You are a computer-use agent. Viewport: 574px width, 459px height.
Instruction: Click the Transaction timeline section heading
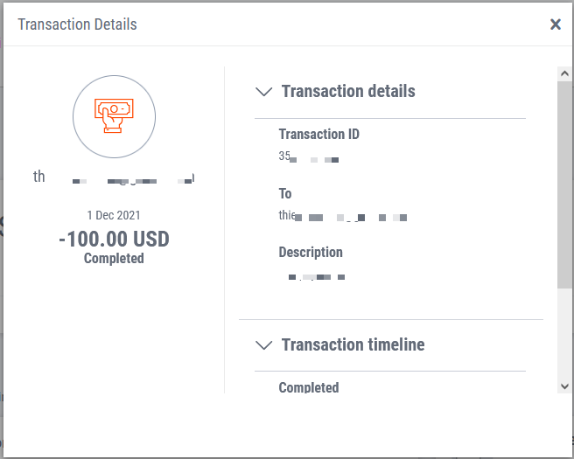pos(353,344)
